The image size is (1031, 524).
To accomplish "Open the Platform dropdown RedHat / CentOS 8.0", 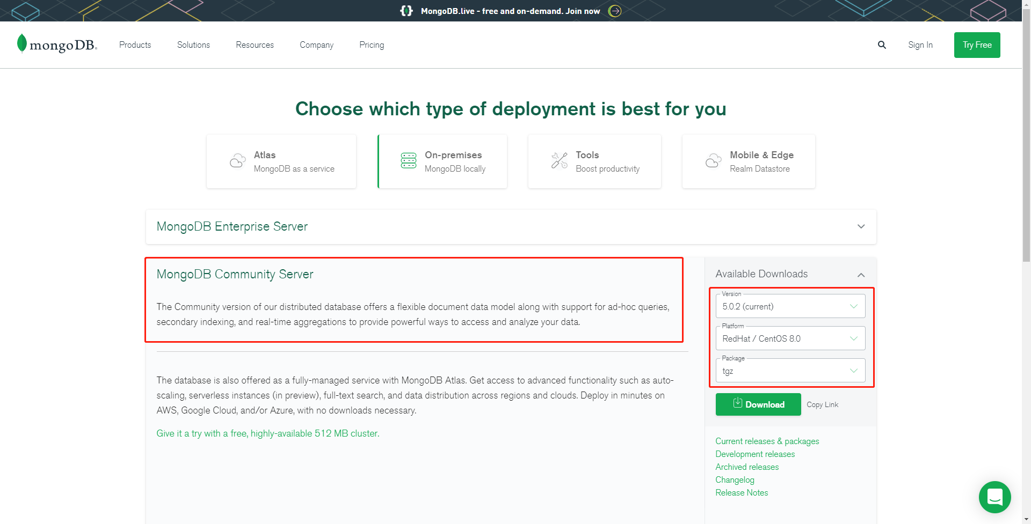I will 790,339.
